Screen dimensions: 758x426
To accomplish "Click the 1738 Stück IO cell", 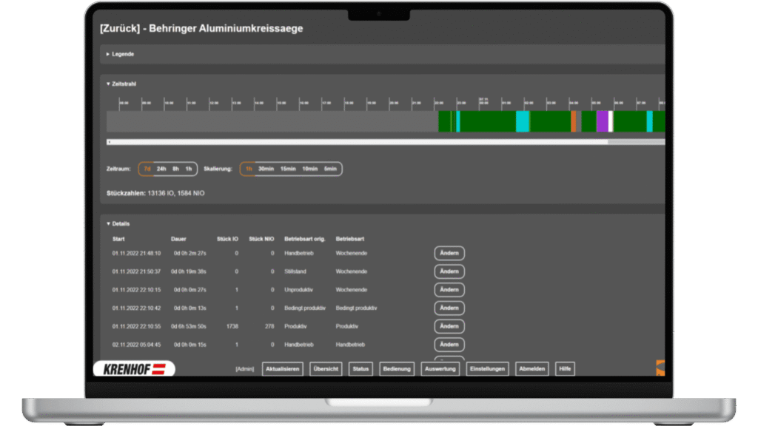I will (232, 326).
